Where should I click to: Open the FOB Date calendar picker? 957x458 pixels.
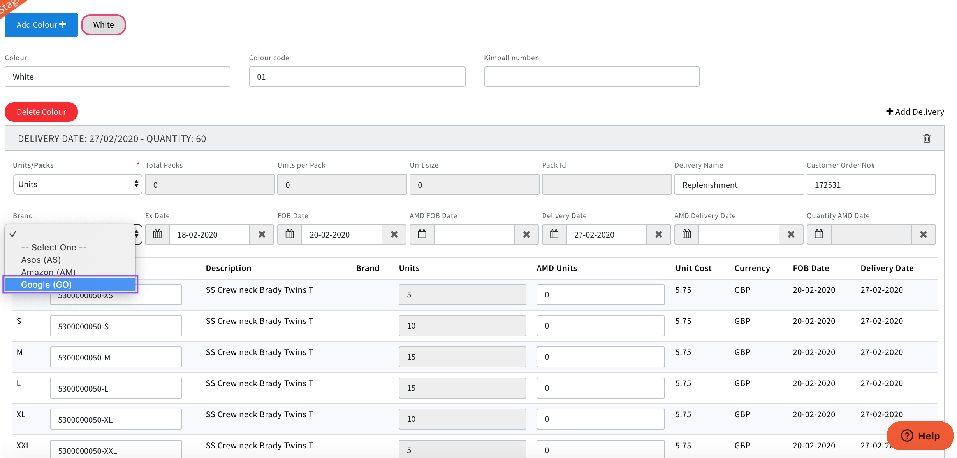(290, 234)
